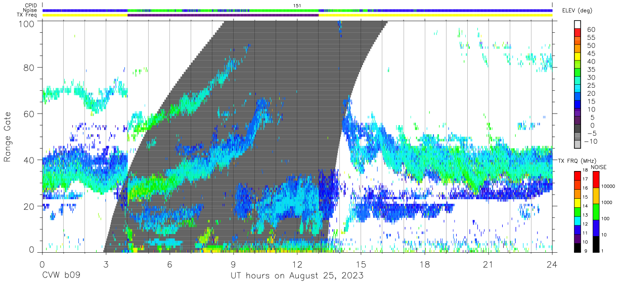Click the y-axis tick label '60'
The width and height of the screenshot is (621, 286).
(x=29, y=113)
